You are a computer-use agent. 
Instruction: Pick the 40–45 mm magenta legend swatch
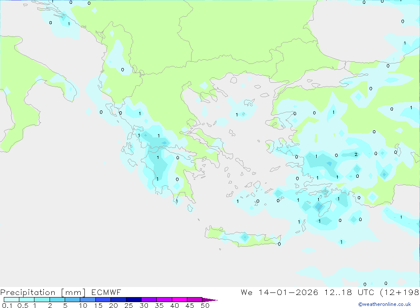[179, 300]
